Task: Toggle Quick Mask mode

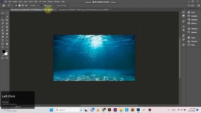Action: pyautogui.click(x=3, y=58)
